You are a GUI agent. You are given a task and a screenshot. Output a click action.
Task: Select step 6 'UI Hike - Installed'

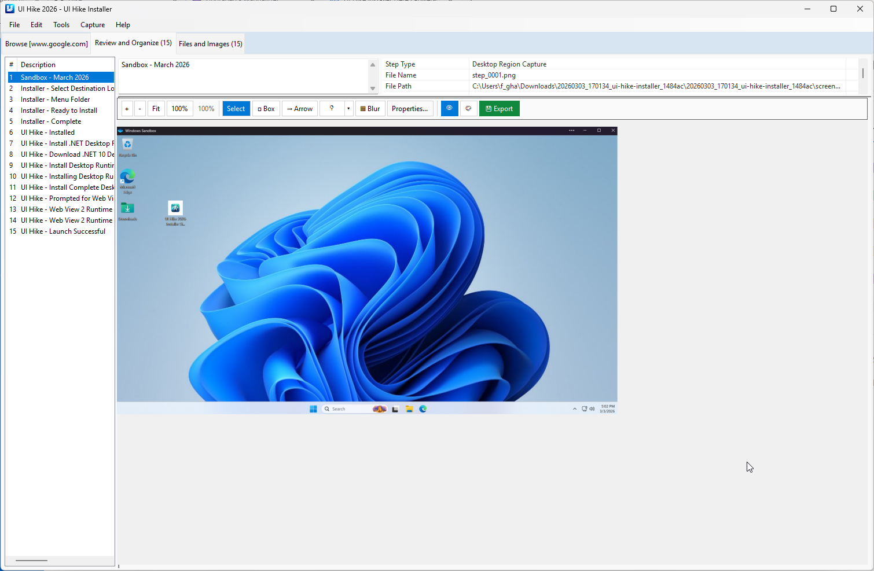[x=61, y=132]
